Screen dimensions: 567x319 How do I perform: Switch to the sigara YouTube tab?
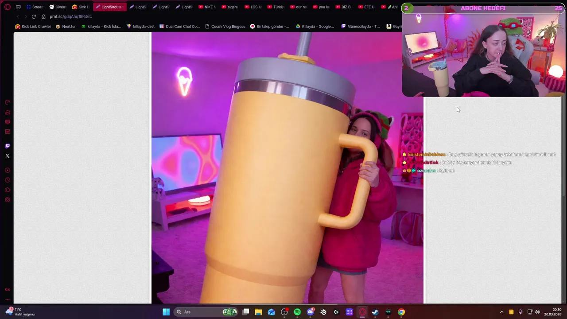click(x=230, y=7)
